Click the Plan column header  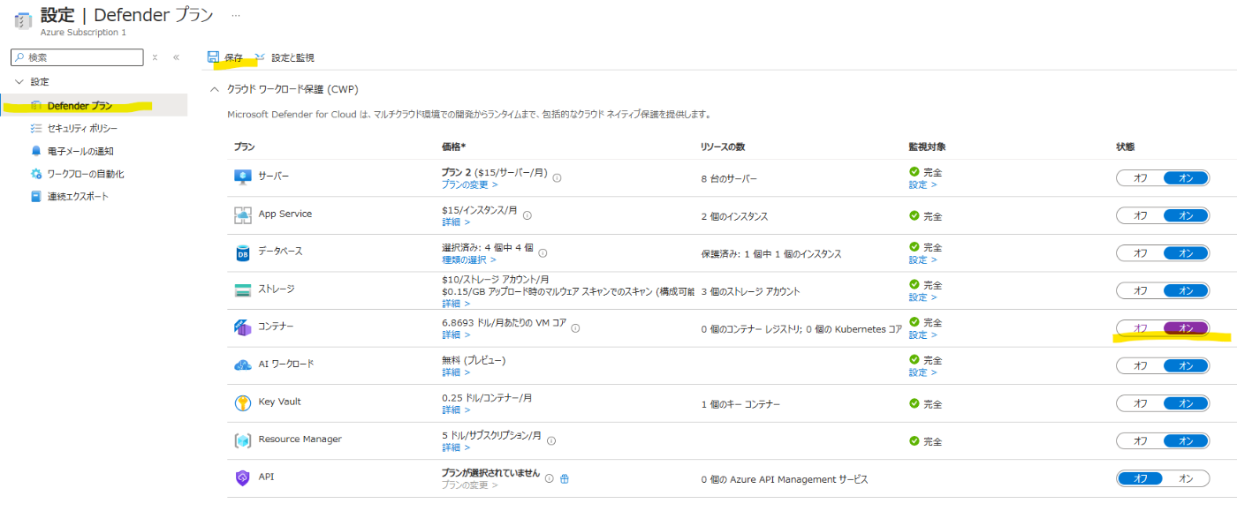coord(245,147)
